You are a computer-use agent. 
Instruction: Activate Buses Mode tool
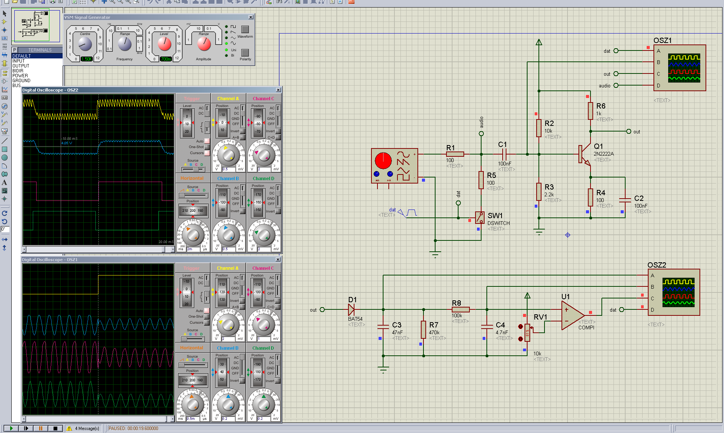(x=5, y=55)
